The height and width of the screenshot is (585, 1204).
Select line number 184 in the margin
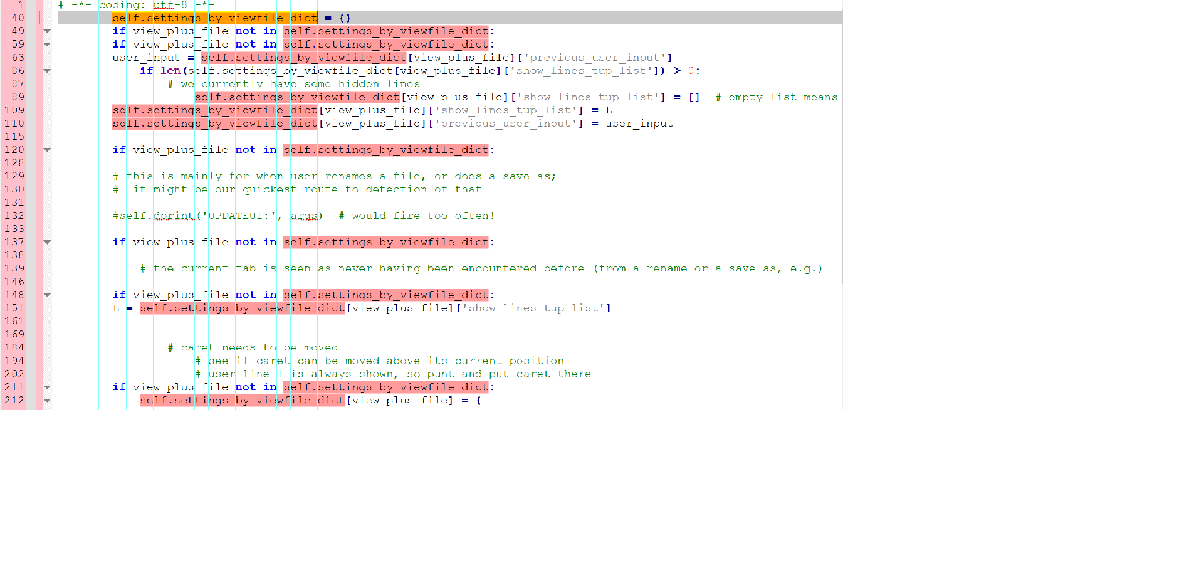(x=14, y=347)
